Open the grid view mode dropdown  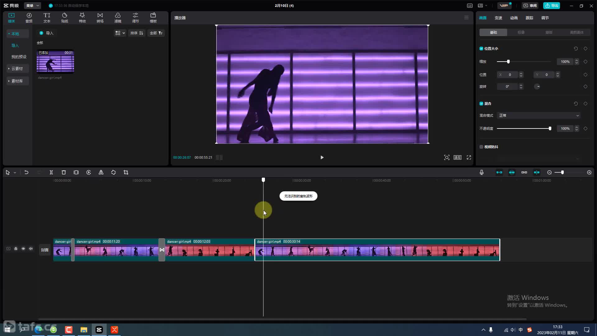tap(120, 33)
